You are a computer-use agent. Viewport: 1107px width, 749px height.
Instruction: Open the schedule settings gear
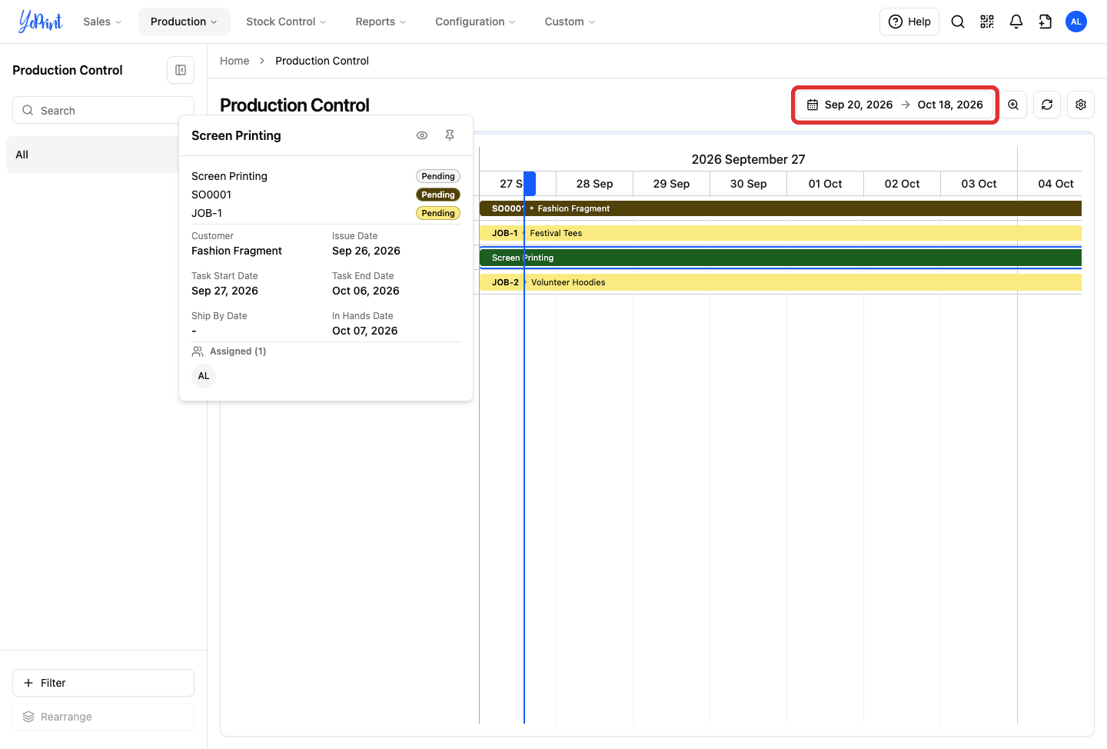[1081, 105]
